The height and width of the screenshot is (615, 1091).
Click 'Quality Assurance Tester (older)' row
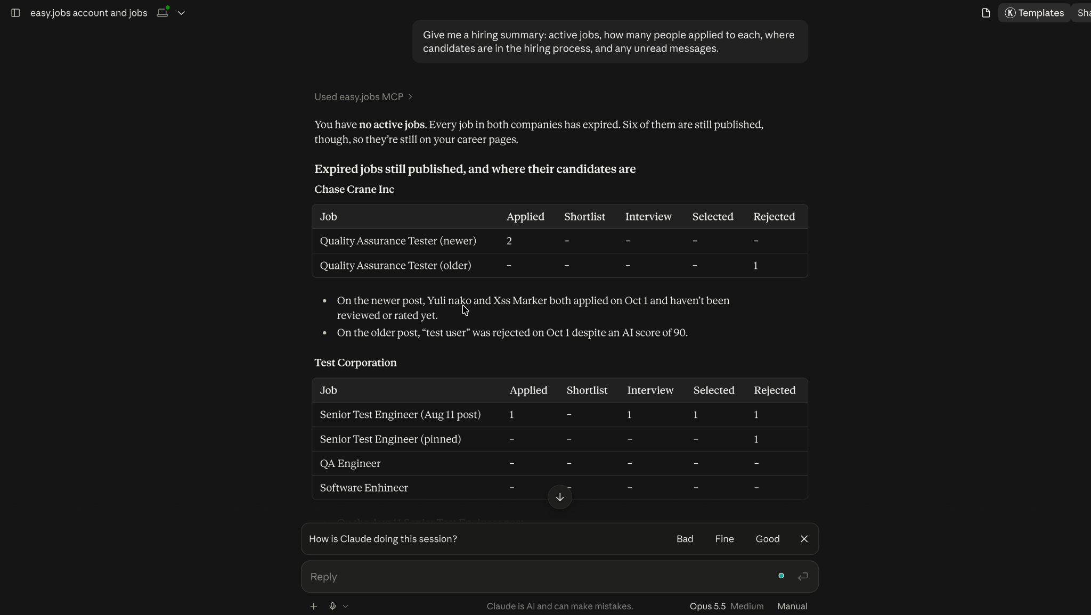click(559, 266)
